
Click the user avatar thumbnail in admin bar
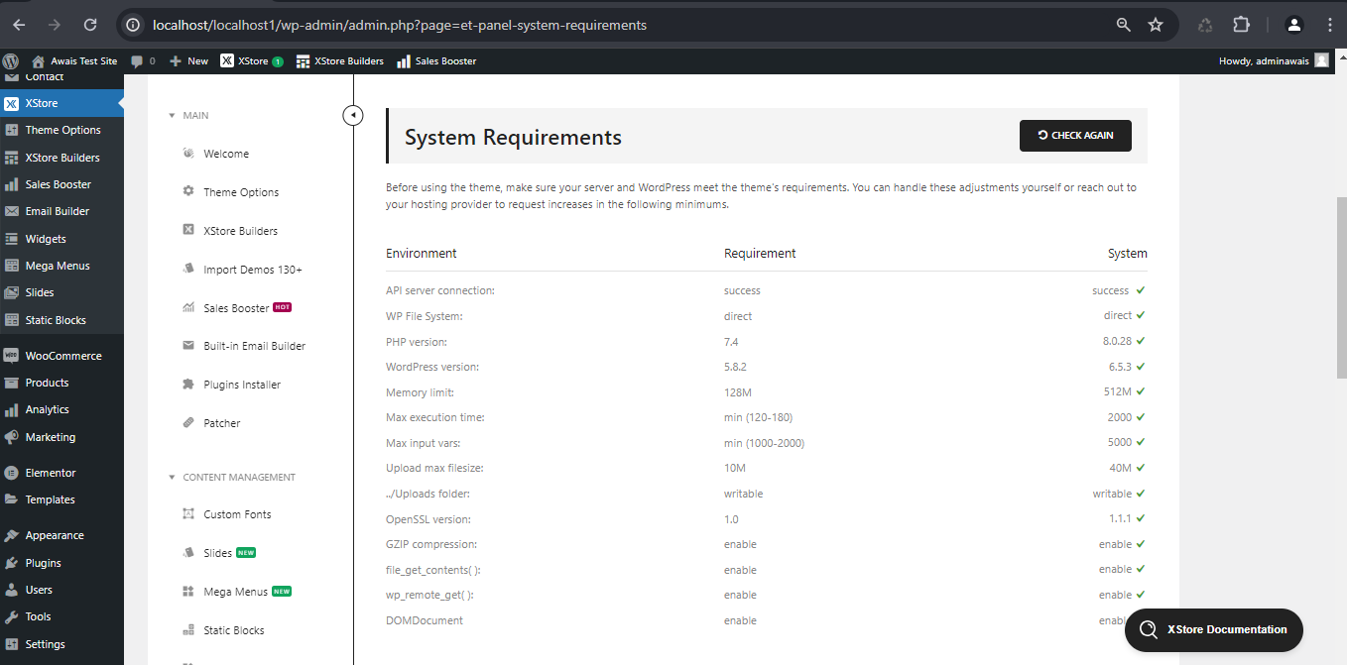[1321, 60]
